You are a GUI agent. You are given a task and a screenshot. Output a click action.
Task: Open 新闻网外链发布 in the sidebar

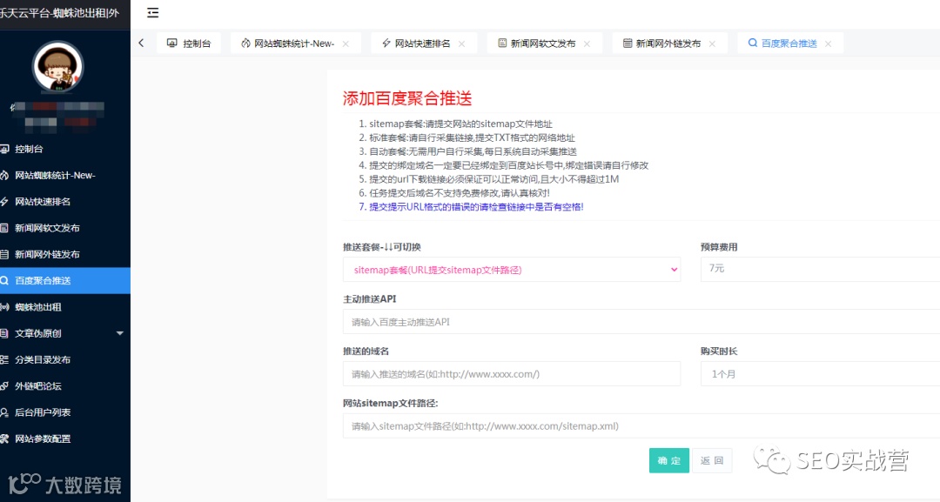pos(64,255)
